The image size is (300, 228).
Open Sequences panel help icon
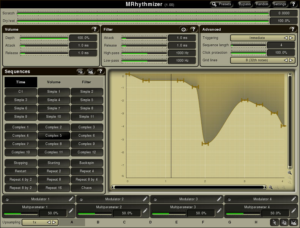[101, 71]
